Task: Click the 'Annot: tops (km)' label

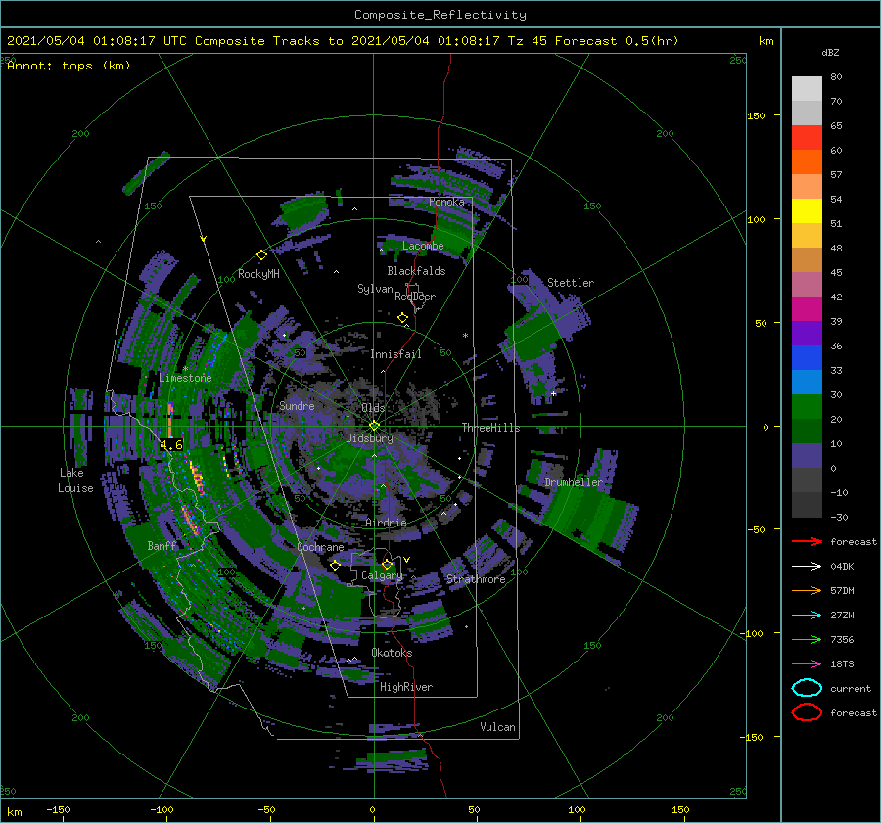Action: click(69, 66)
